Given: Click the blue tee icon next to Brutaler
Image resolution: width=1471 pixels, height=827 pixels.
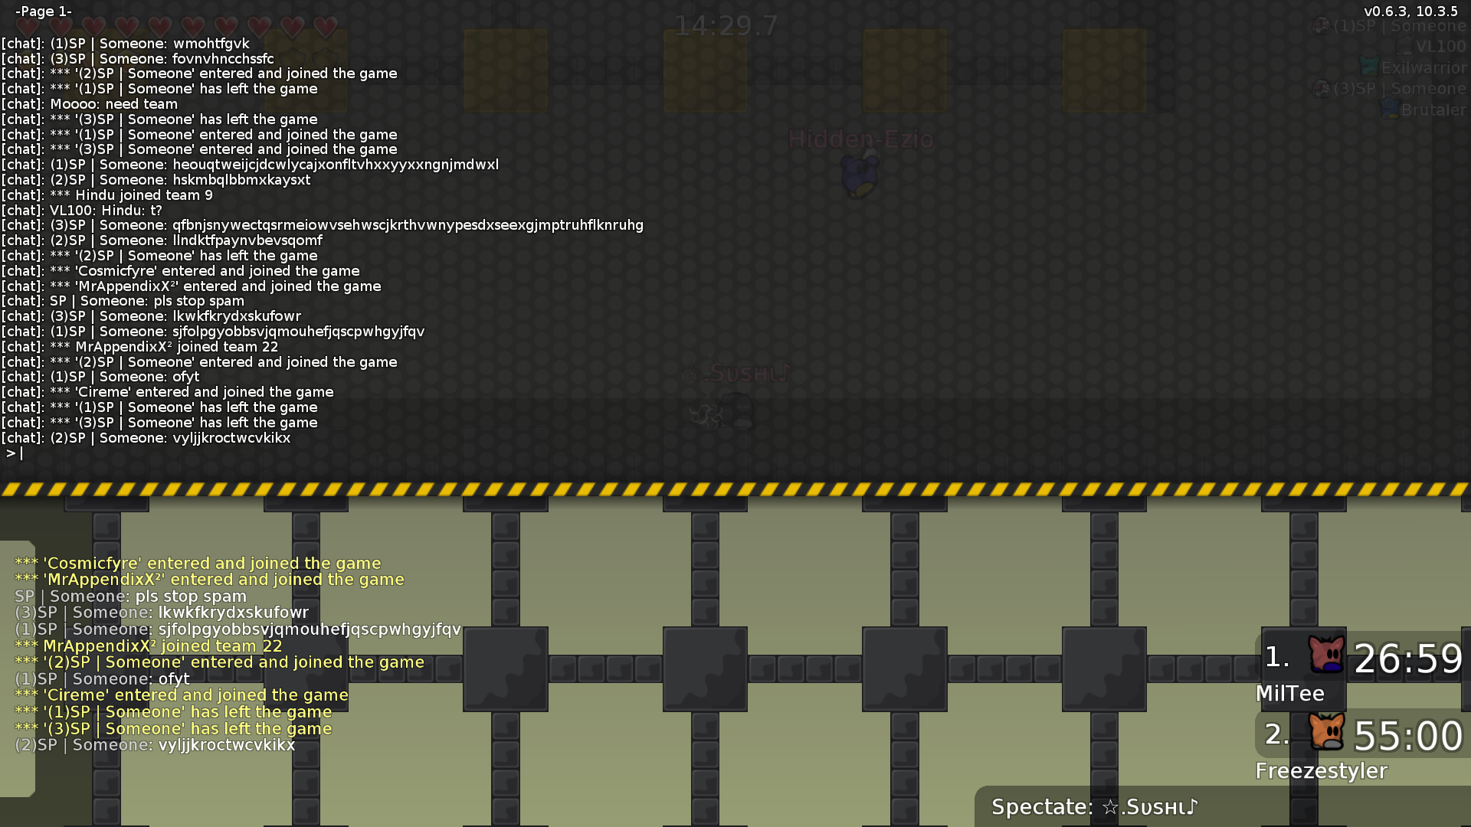Looking at the screenshot, I should [1389, 109].
